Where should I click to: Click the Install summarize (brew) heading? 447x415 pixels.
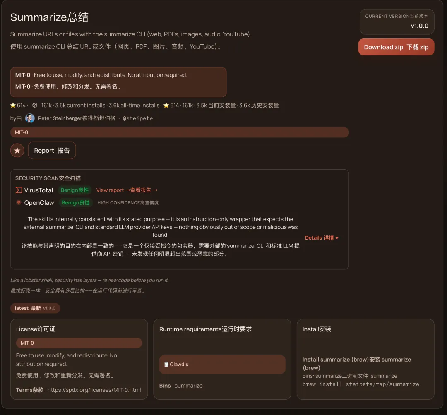click(357, 363)
